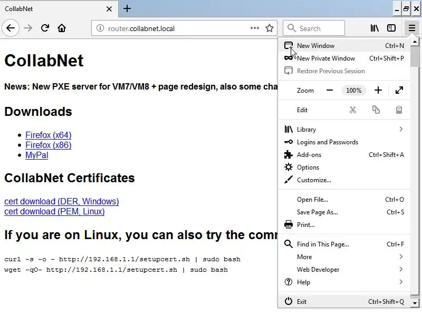Image resolution: width=422 pixels, height=316 pixels.
Task: Select Find in This Page...
Action: tap(344, 244)
